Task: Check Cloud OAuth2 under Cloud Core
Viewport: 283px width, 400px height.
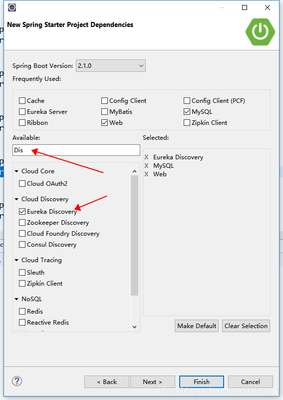Action: pyautogui.click(x=22, y=184)
